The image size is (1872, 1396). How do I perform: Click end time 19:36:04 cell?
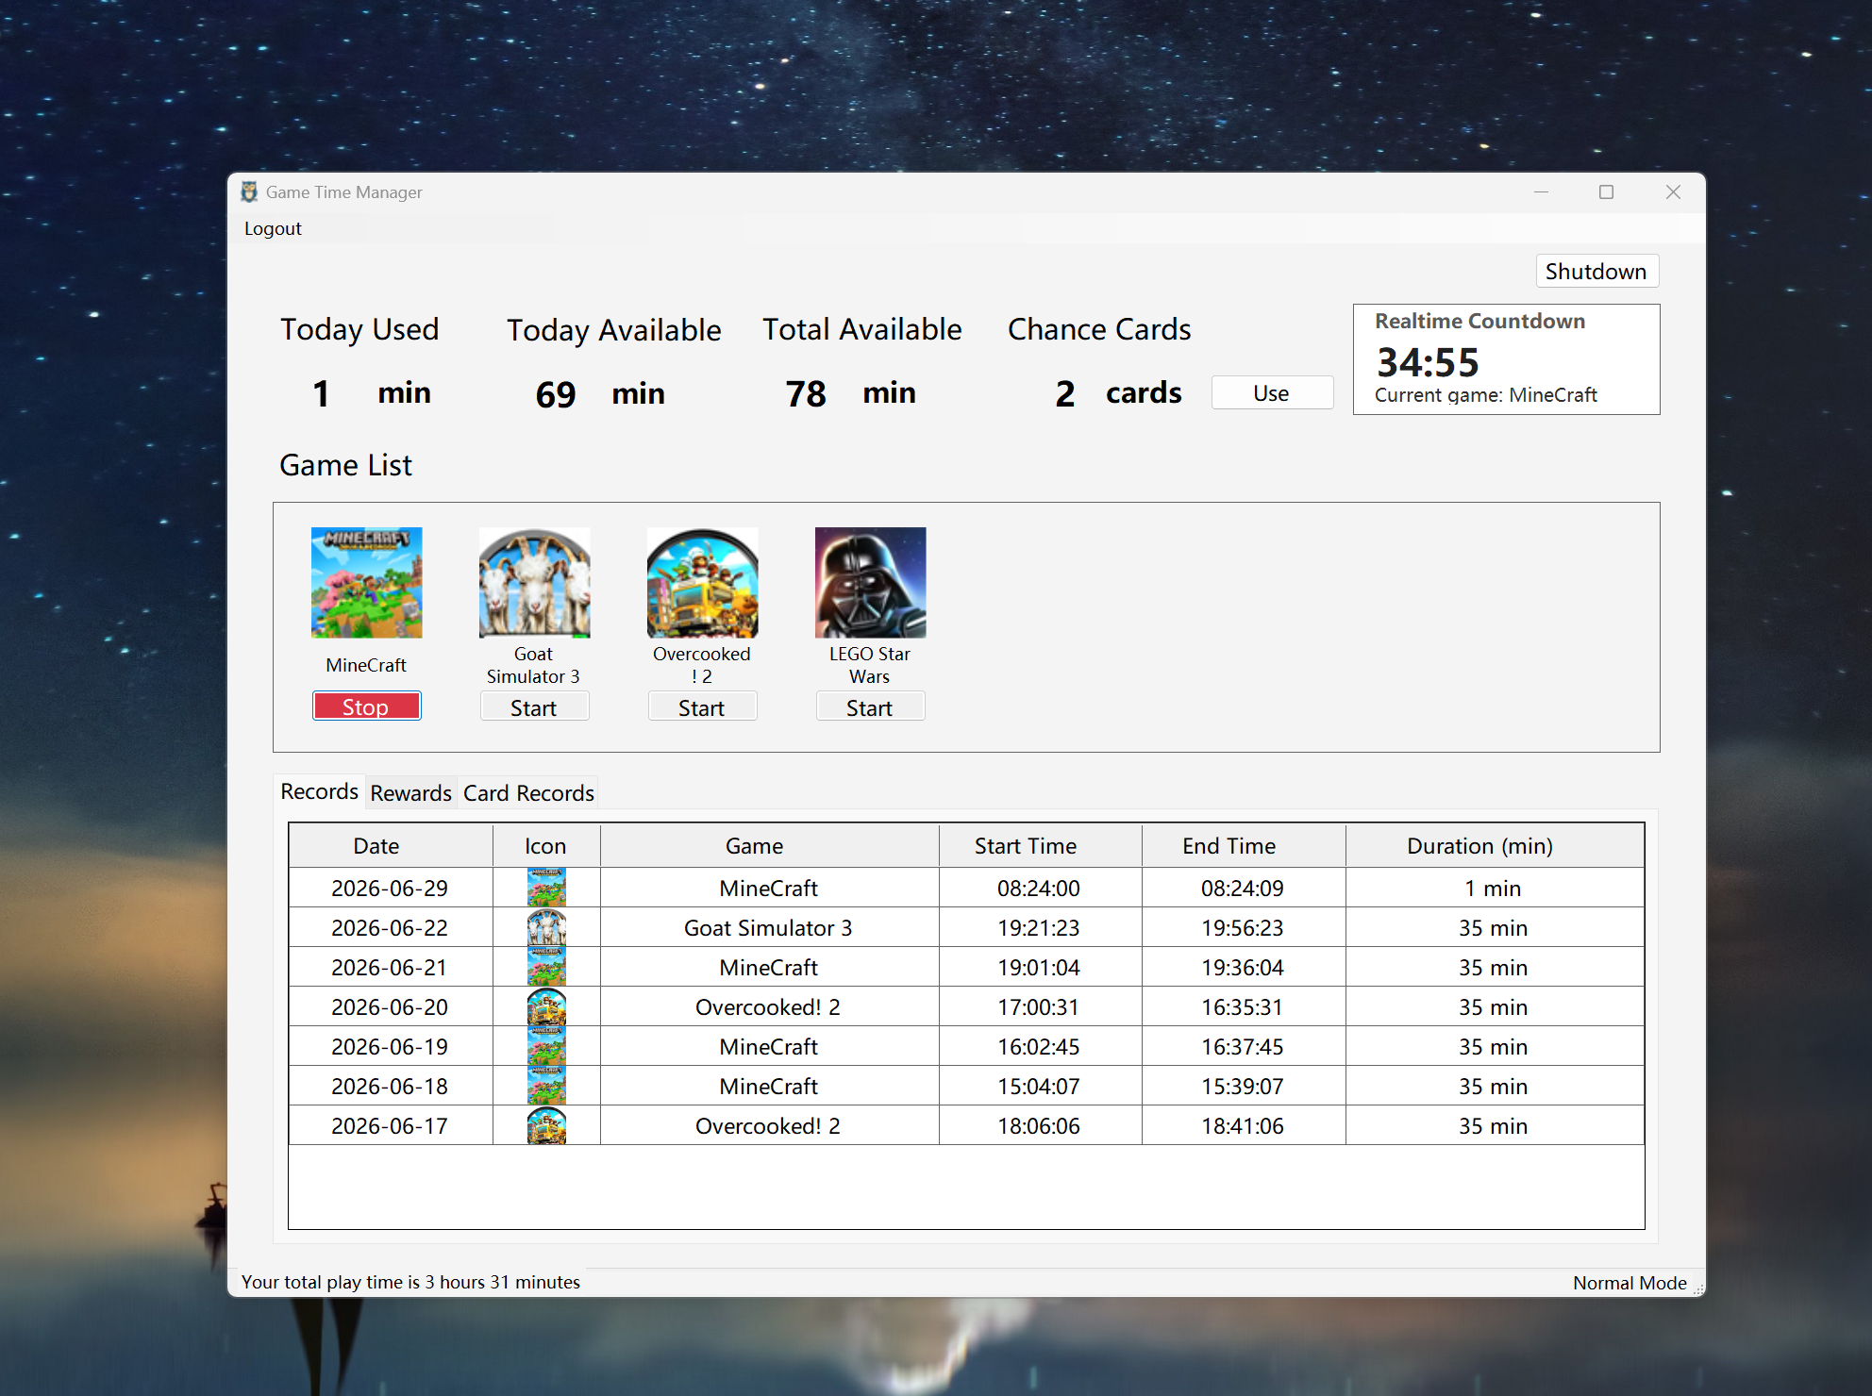pyautogui.click(x=1244, y=967)
